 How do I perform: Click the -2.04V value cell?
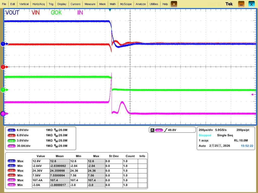pos(41,166)
